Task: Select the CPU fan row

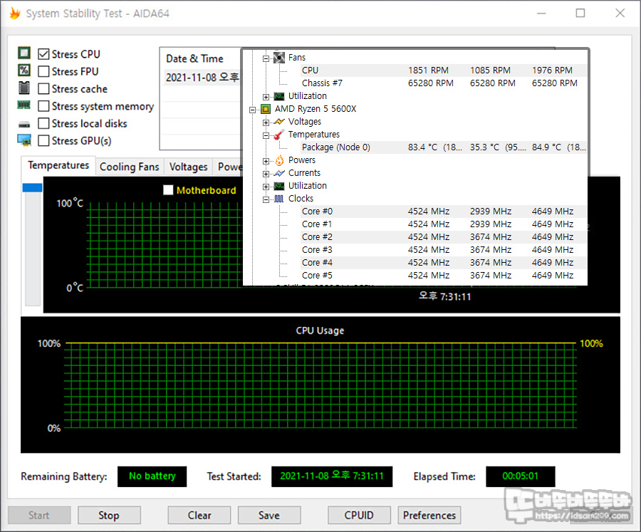Action: (x=444, y=71)
